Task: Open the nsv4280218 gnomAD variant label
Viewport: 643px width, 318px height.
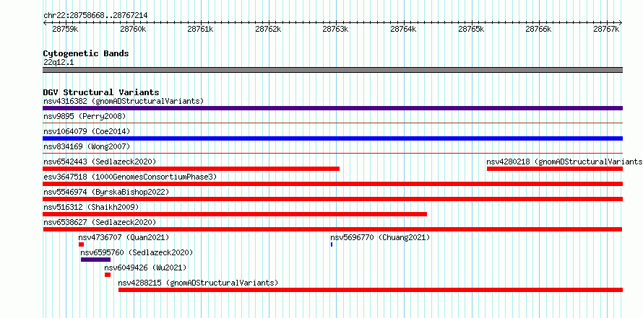Action: [564, 162]
